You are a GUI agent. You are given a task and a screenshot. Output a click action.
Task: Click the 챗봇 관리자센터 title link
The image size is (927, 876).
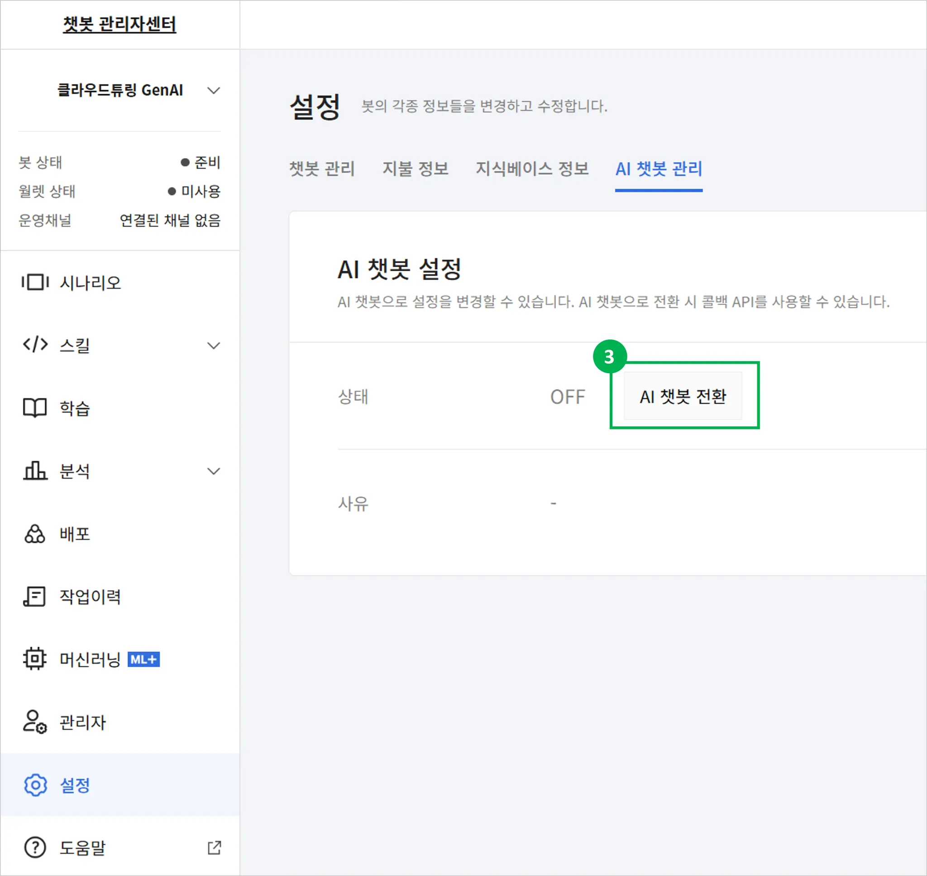120,25
